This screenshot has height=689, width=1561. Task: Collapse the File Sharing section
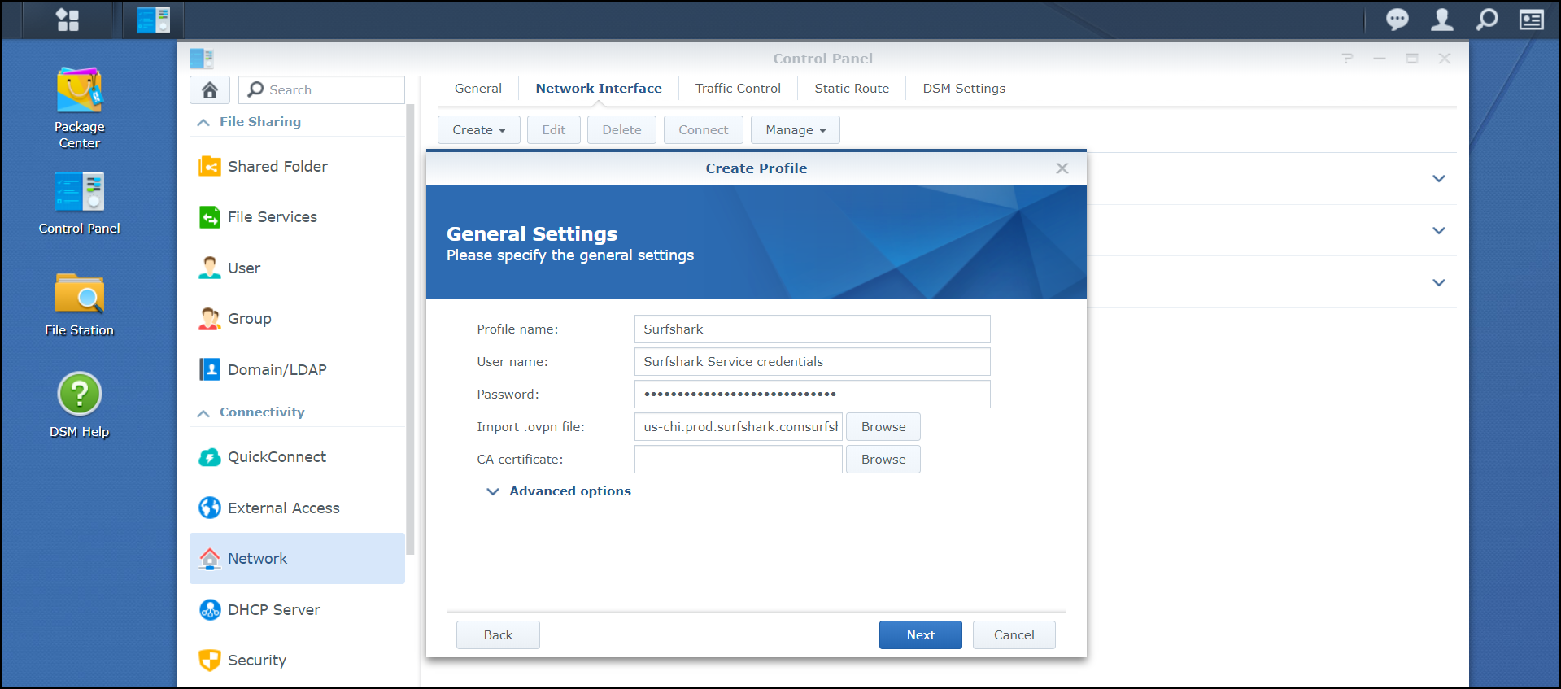coord(203,122)
